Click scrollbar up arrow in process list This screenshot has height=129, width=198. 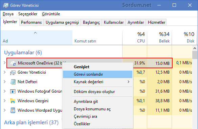(x=195, y=48)
